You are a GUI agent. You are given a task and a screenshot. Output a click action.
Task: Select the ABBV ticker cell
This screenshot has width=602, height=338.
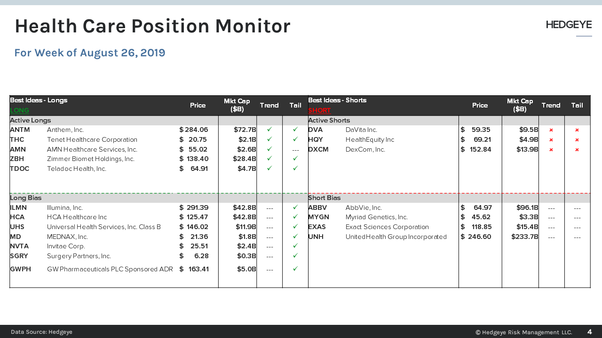pyautogui.click(x=316, y=207)
